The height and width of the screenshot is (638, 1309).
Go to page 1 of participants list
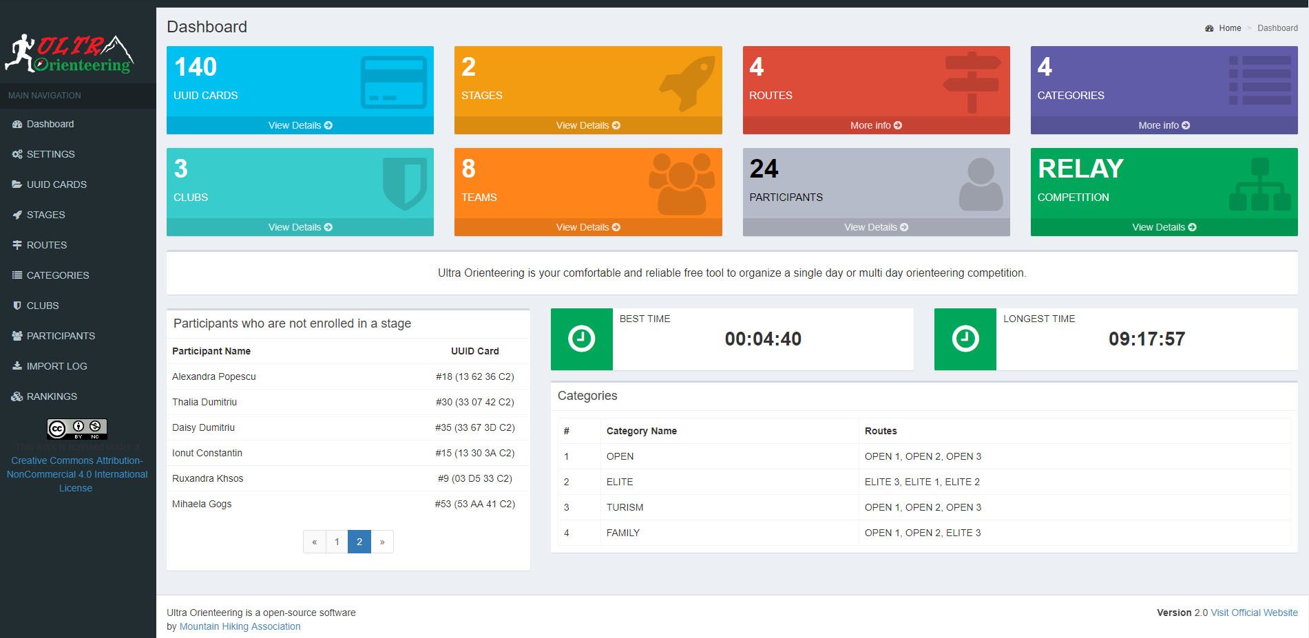tap(337, 542)
